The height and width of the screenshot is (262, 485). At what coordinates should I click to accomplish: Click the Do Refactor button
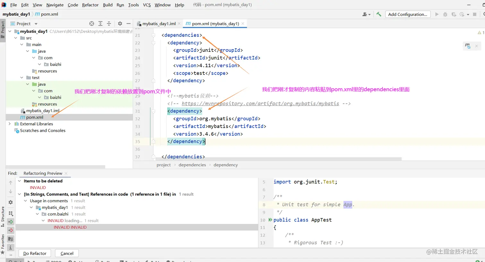point(35,253)
